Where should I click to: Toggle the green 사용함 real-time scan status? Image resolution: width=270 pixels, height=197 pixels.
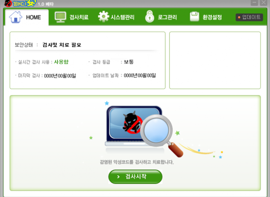(61, 62)
